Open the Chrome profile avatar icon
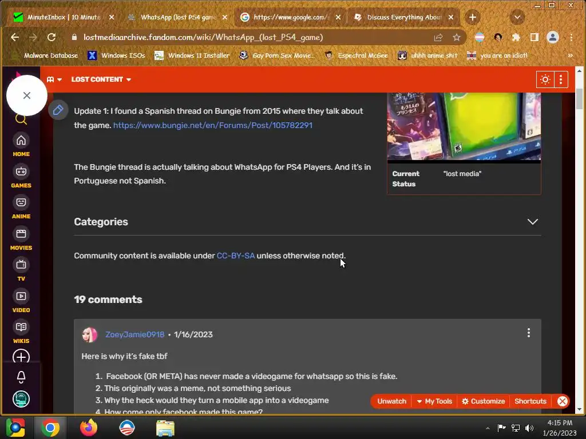The width and height of the screenshot is (586, 439). click(x=553, y=37)
